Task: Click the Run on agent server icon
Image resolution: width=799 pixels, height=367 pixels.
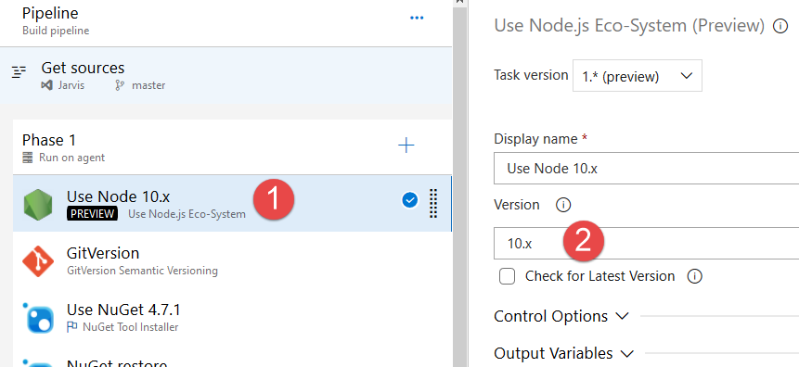Action: [28, 158]
